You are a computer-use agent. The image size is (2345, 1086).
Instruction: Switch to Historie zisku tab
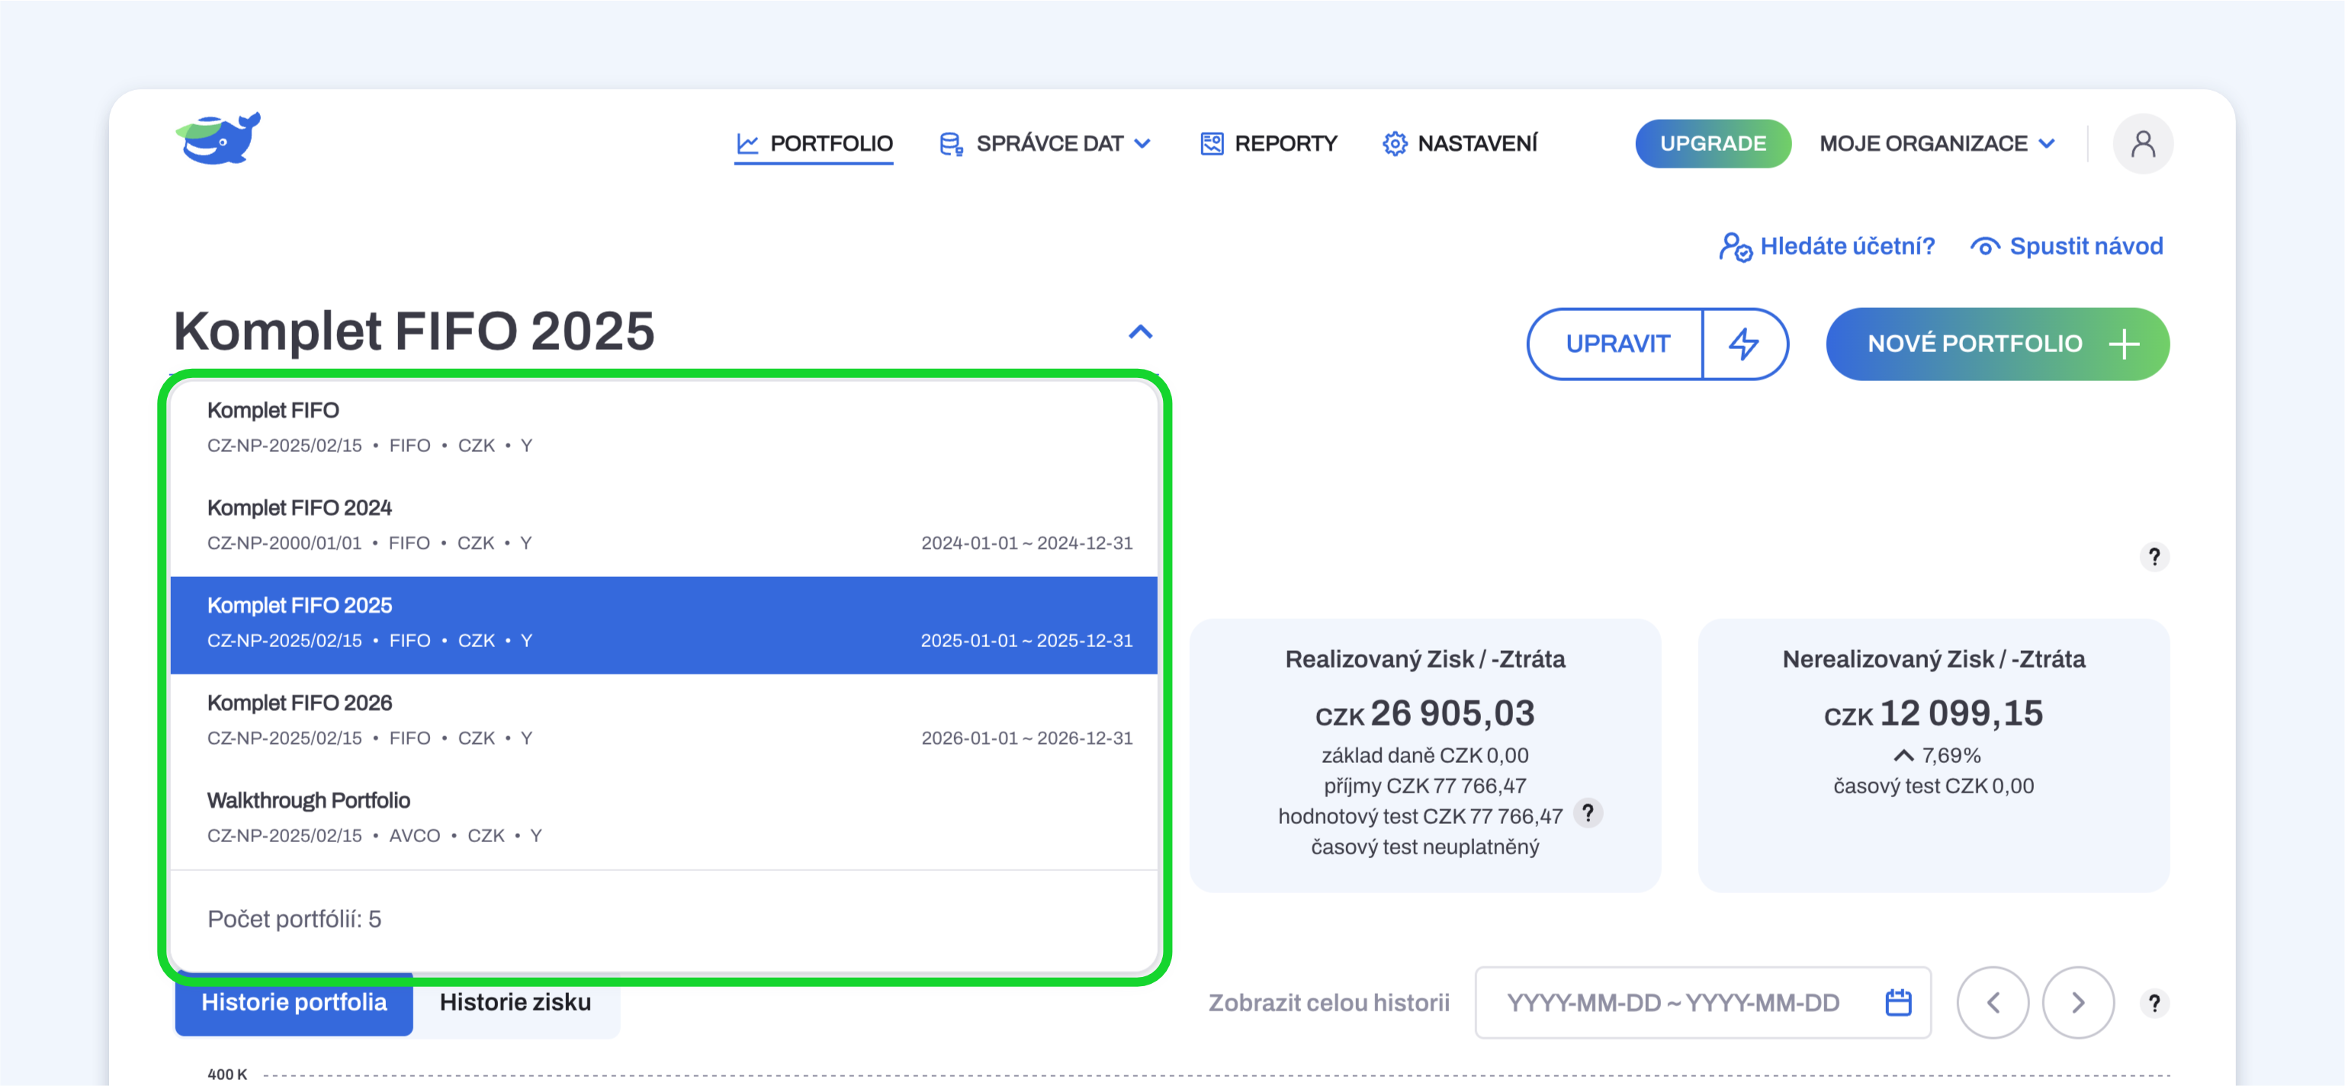(516, 1002)
